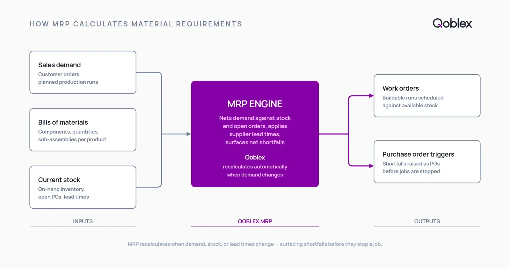Click the title 'HOW MRP CALCULATES MATERIAL REQUIREMENTS'
This screenshot has width=510, height=268.
point(136,24)
